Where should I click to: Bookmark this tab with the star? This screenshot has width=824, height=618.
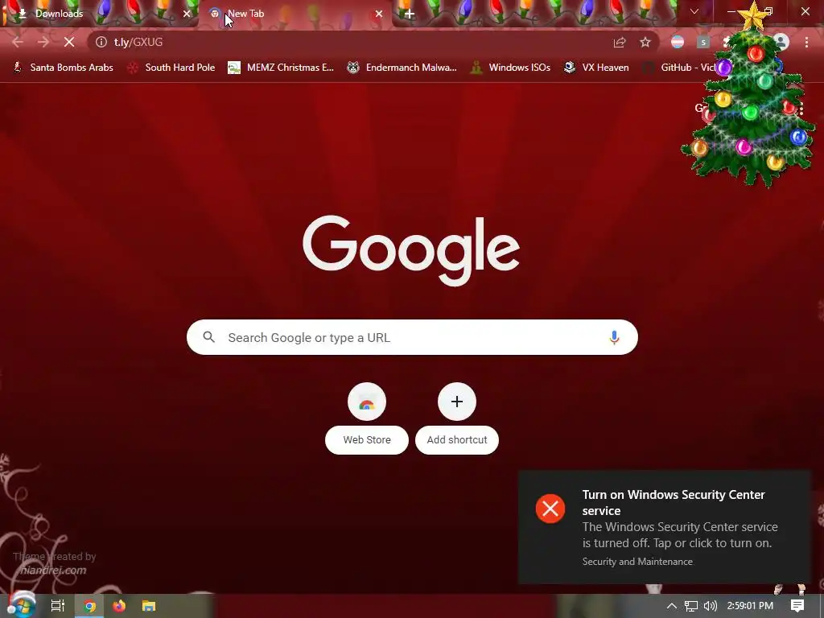click(645, 42)
